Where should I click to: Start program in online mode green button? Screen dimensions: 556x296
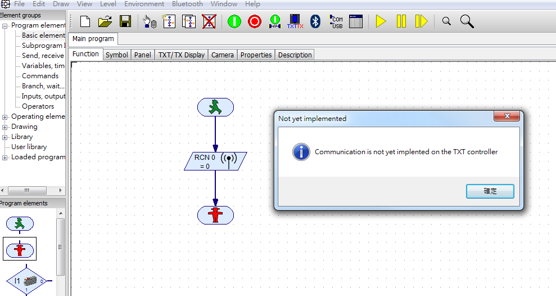coord(234,22)
